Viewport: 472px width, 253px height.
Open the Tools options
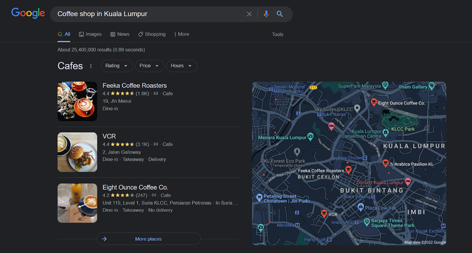[x=278, y=34]
